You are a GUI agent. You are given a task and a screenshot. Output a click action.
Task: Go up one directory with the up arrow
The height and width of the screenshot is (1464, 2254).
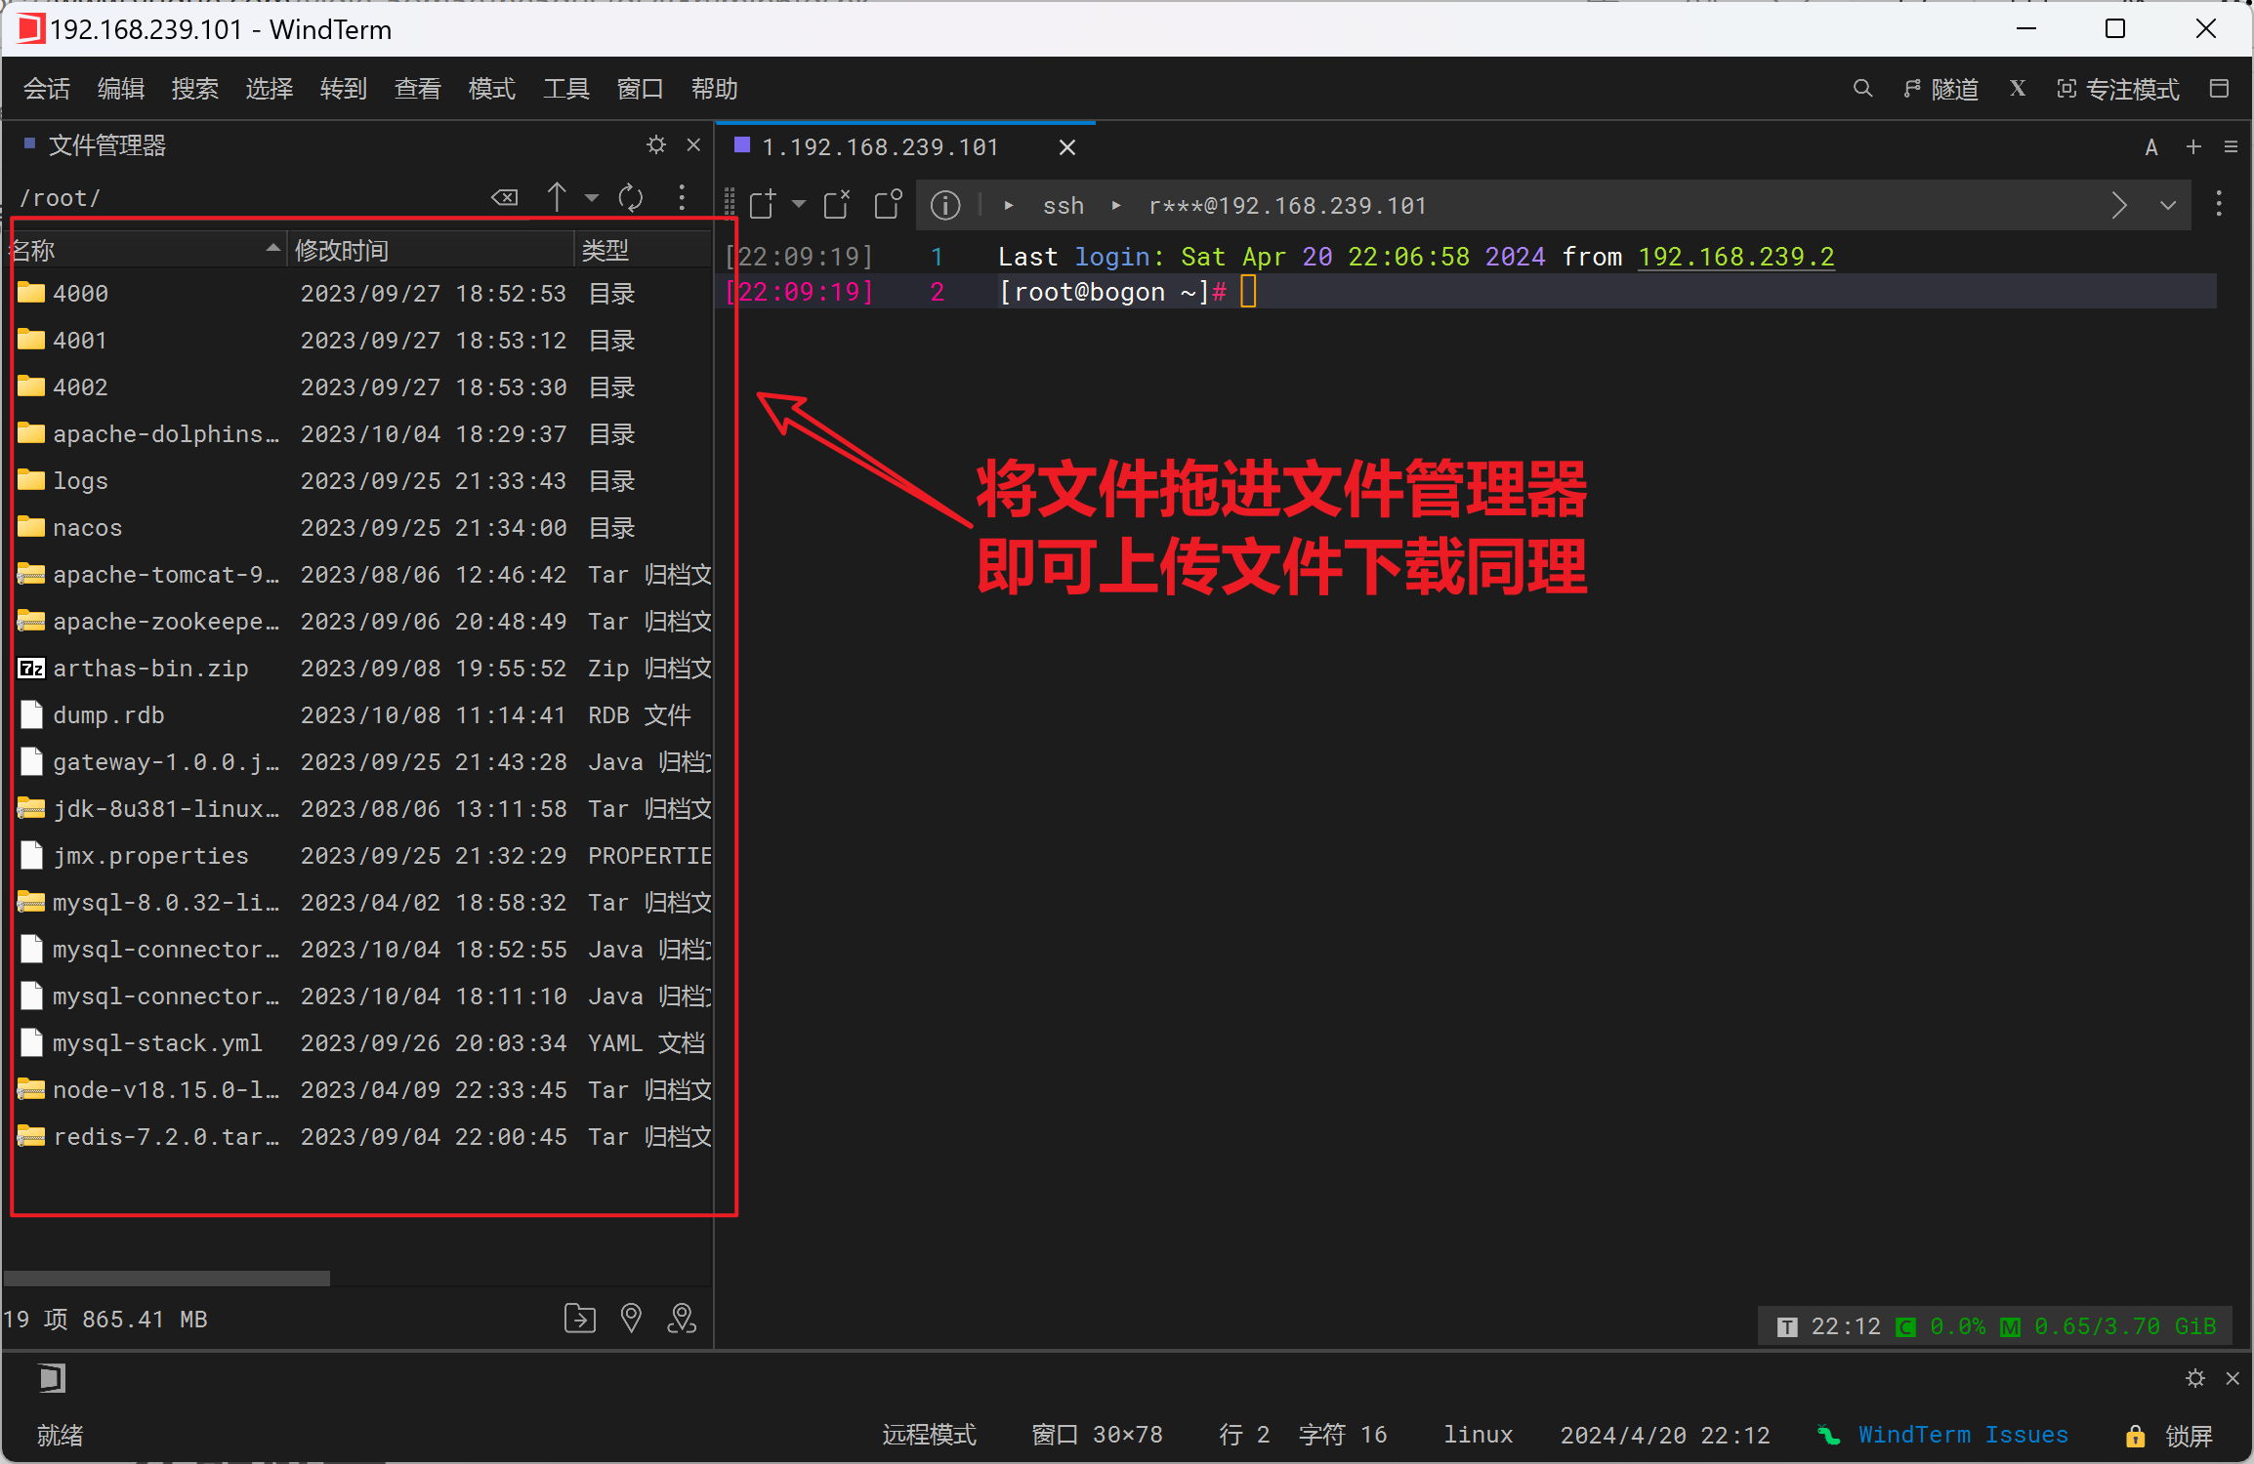557,198
